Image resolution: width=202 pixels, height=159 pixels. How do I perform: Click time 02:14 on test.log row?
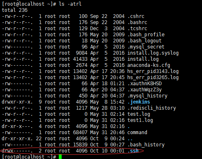coord(117,114)
